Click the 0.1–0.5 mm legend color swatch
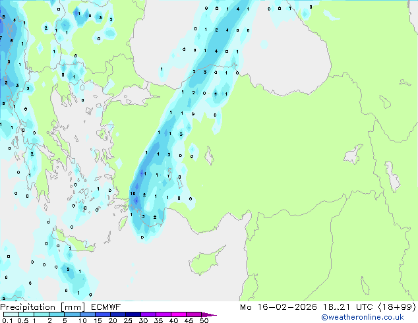This screenshot has width=418, height=323. [x=11, y=314]
